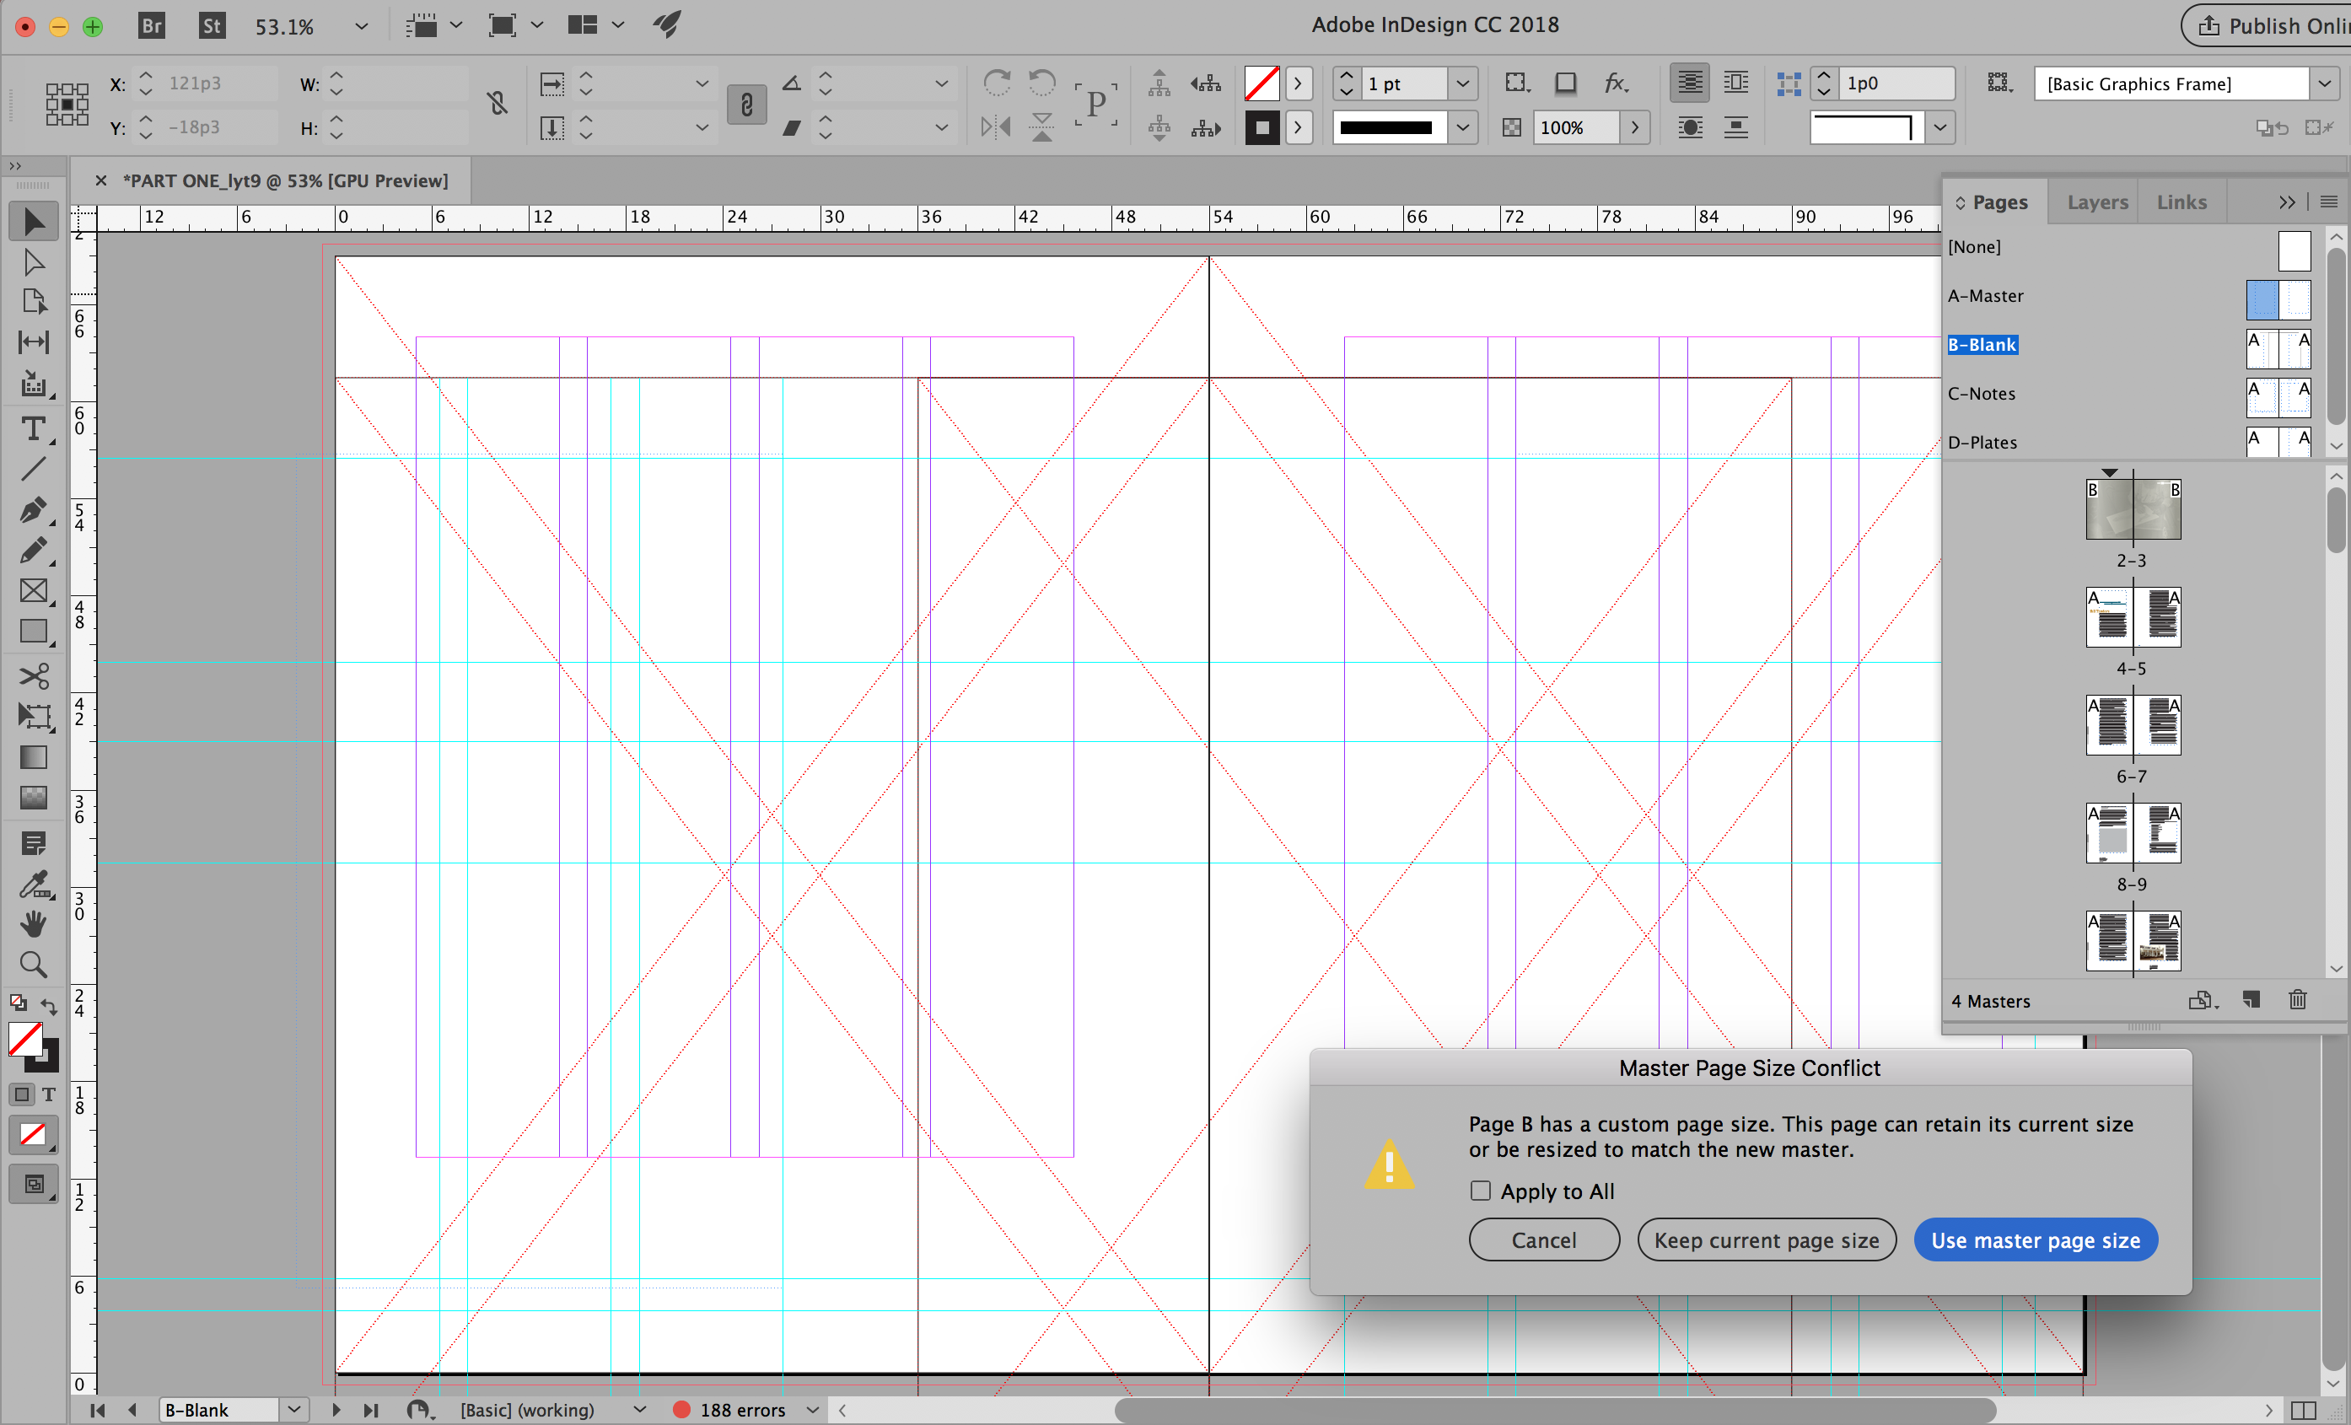Select the Type tool
The width and height of the screenshot is (2351, 1425).
pos(34,429)
